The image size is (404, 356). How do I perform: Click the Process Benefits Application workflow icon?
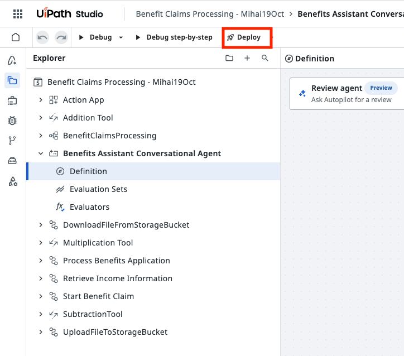click(54, 261)
